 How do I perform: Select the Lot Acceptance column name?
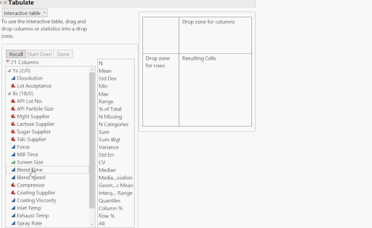34,86
